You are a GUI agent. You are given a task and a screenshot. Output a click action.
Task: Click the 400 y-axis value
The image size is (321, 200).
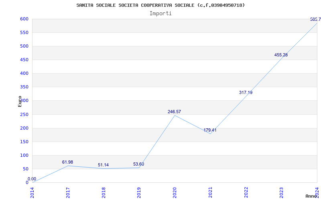tap(24, 74)
